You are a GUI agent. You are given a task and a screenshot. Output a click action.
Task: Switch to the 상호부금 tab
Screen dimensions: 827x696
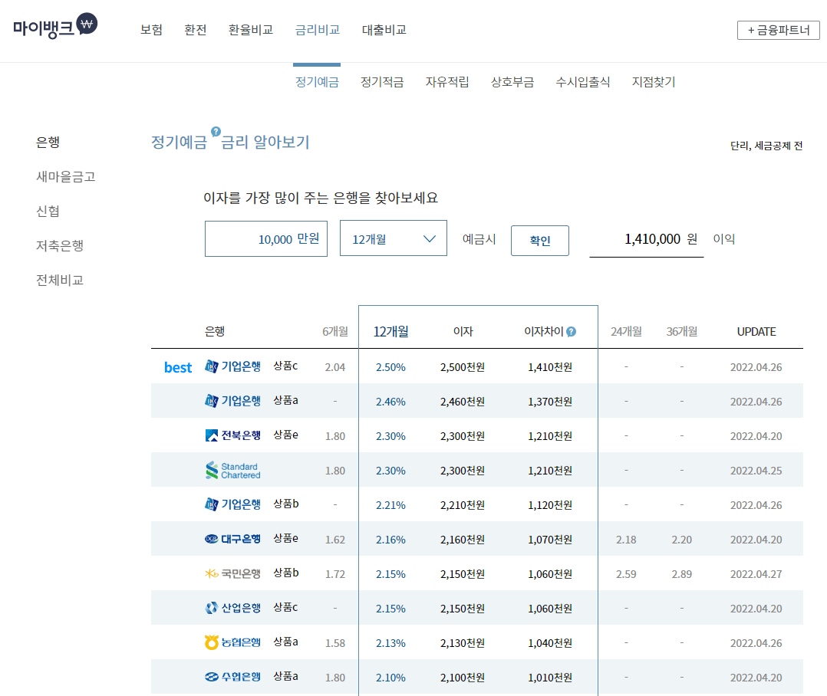click(512, 82)
